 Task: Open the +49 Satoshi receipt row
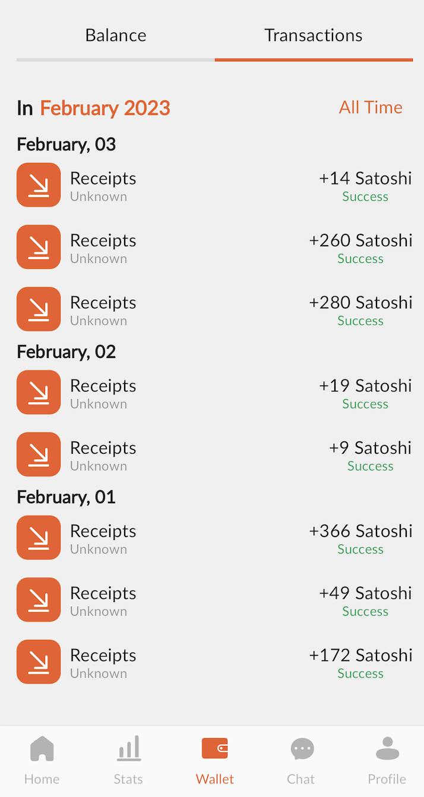(x=214, y=600)
